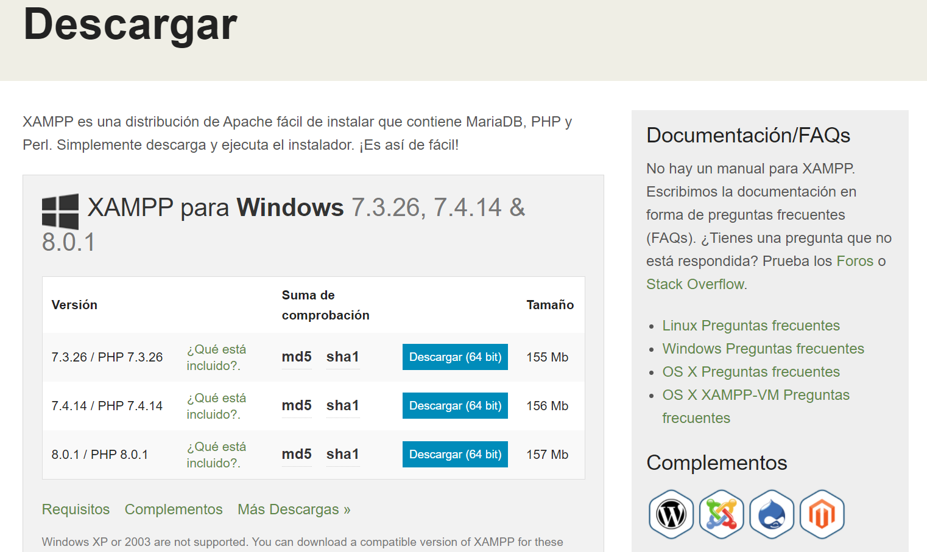Viewport: 927px width, 552px height.
Task: Visit the Stack Overflow link
Action: click(x=696, y=284)
